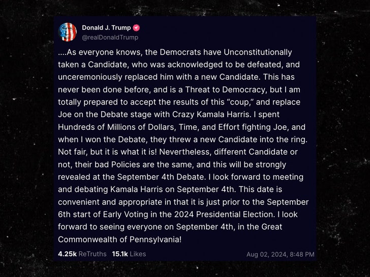The width and height of the screenshot is (370, 277).
Task: Click the red verified badge icon
Action: click(137, 28)
